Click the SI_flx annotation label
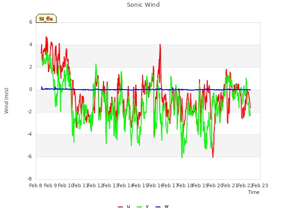The width and height of the screenshot is (287, 215). click(46, 18)
